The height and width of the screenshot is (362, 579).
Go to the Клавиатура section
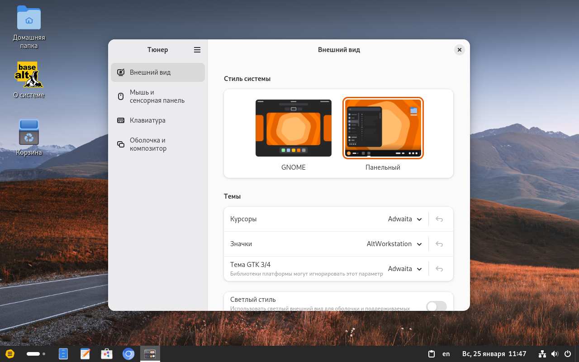point(147,120)
